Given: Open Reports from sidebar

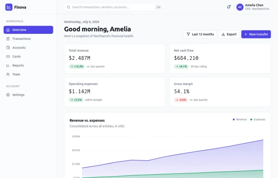Looking at the screenshot, I should point(28,65).
